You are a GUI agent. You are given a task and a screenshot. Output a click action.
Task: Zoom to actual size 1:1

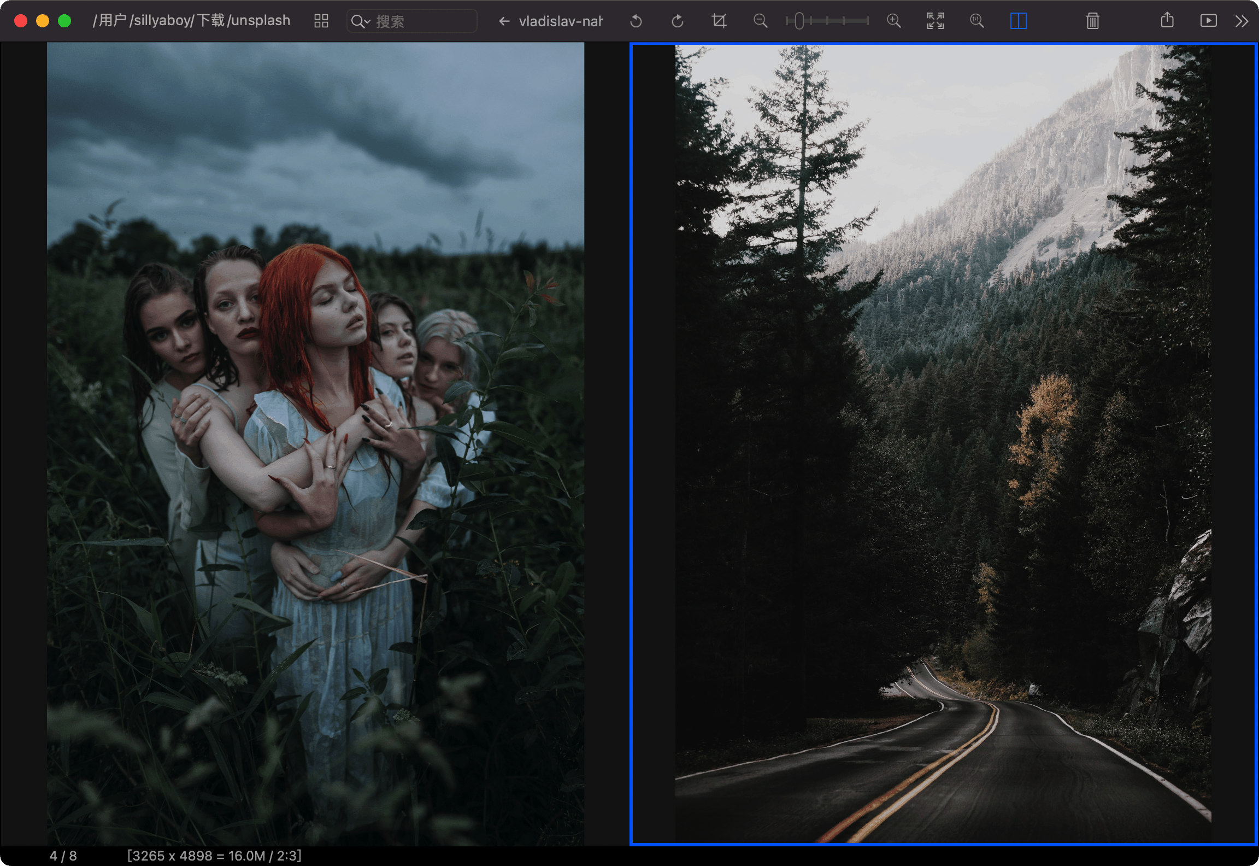(x=976, y=21)
